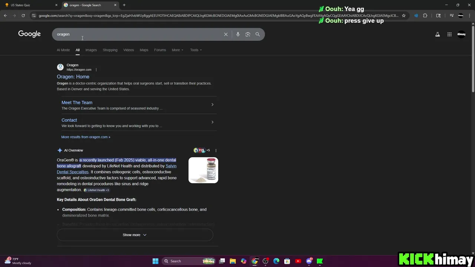Open Windows Start menu
The height and width of the screenshot is (267, 475).
[155, 261]
